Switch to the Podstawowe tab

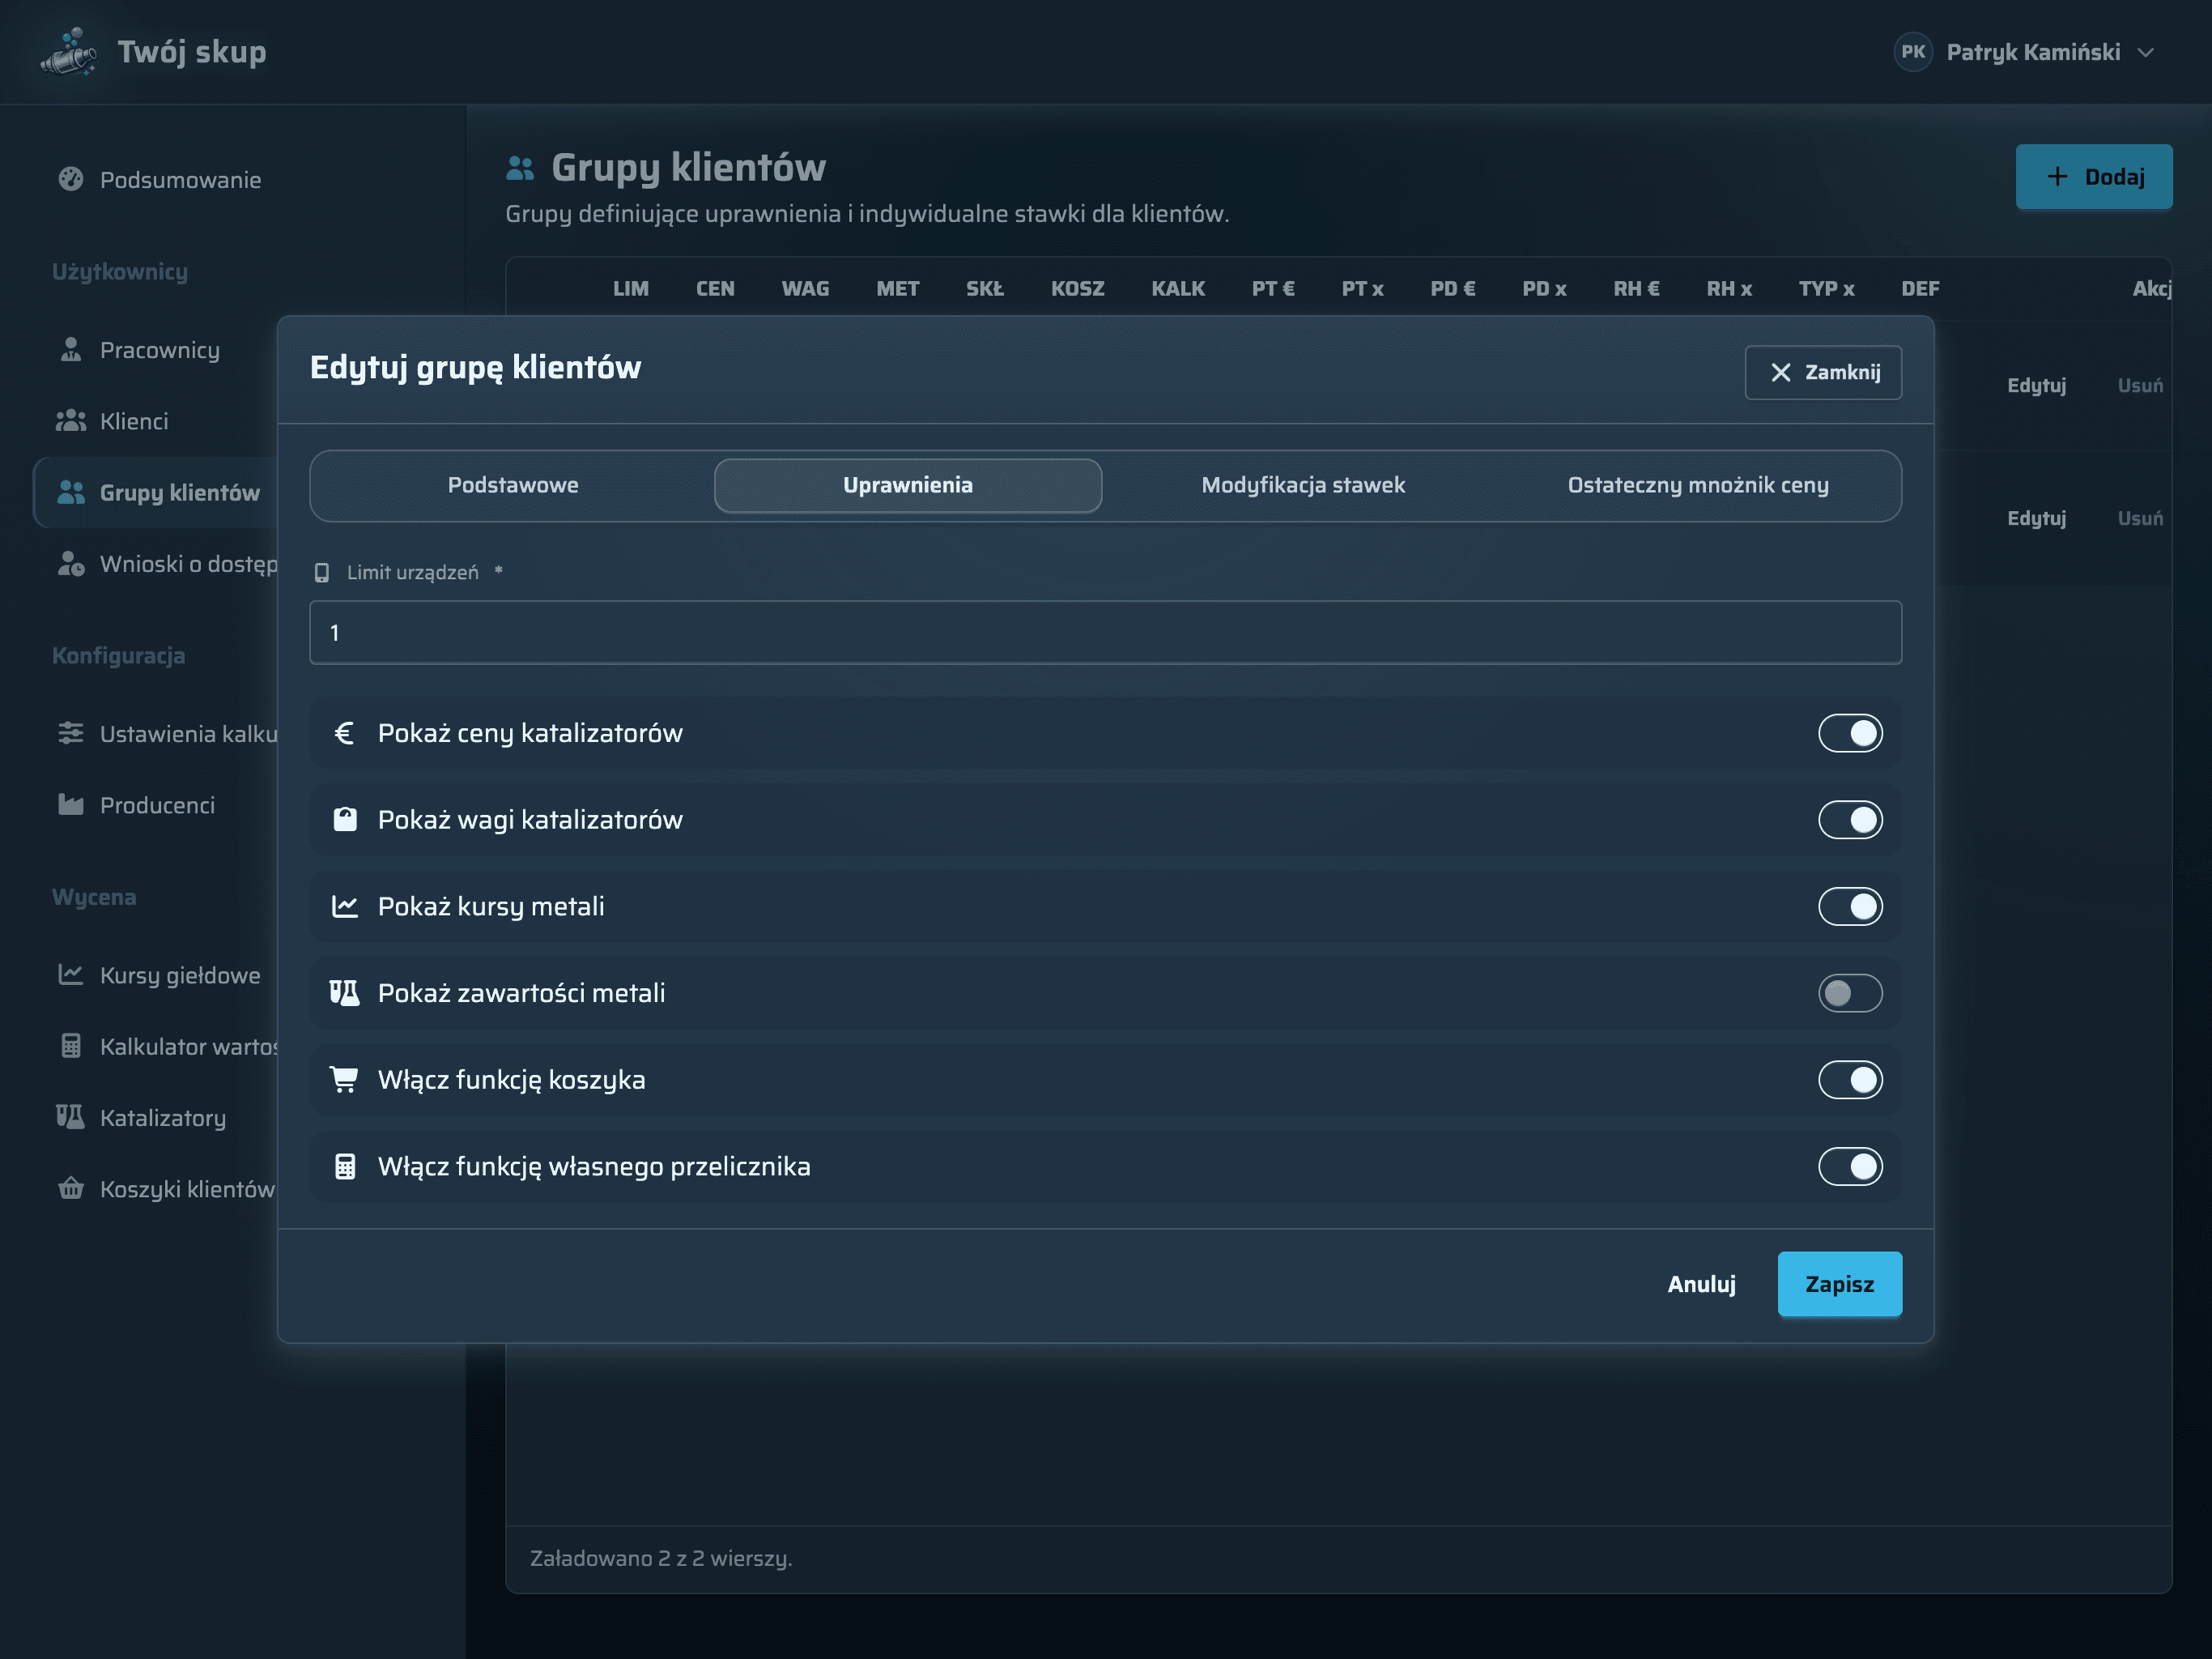click(x=513, y=485)
